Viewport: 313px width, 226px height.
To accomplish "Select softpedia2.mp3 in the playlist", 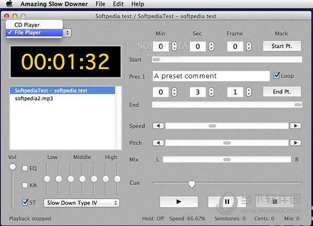I will pyautogui.click(x=62, y=98).
